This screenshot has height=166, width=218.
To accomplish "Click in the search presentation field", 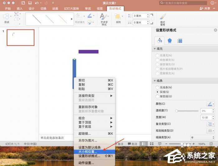I will tap(183, 3).
